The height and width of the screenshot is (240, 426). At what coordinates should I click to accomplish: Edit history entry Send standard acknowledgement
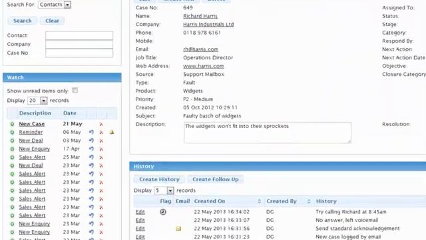[140, 229]
